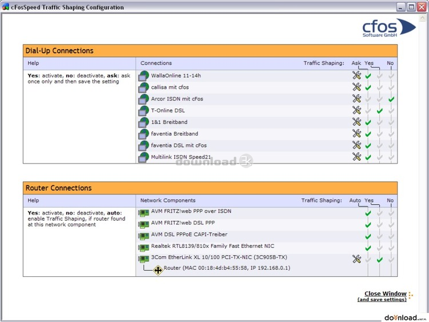
Task: Click the tools icon for Multilink ISDN Speed21
Action: pos(356,157)
